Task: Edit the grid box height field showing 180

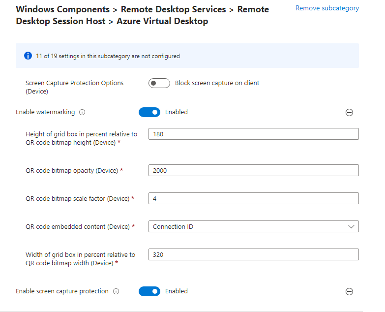Action: click(x=253, y=134)
